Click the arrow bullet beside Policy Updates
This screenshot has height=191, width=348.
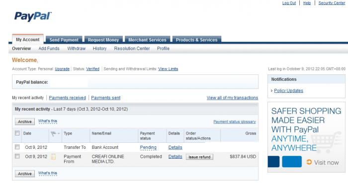tap(271, 91)
